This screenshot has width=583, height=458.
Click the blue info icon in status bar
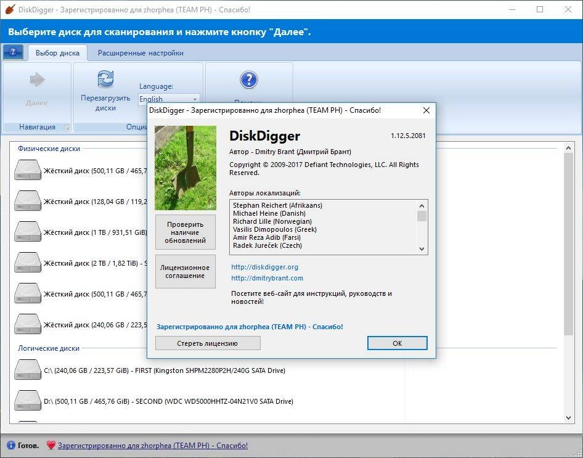click(11, 445)
